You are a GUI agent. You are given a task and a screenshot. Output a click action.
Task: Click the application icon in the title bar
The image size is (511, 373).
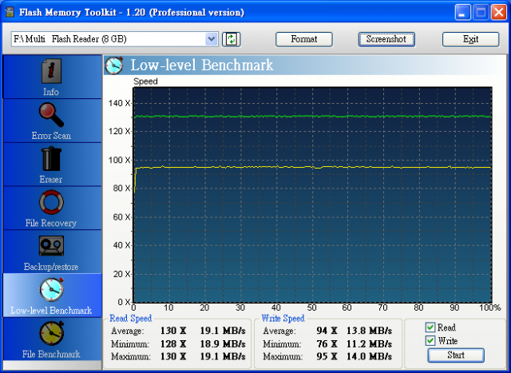[10, 13]
